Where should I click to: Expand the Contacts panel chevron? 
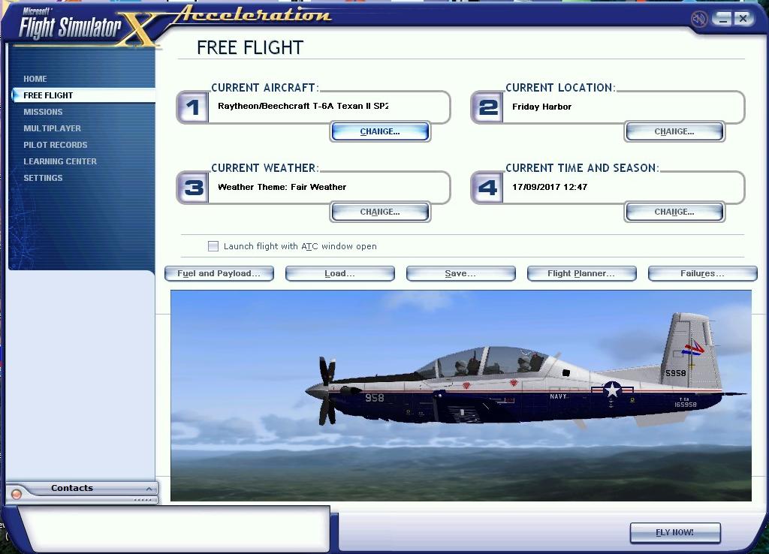point(149,489)
